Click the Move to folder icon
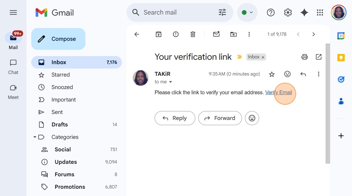 pos(234,34)
